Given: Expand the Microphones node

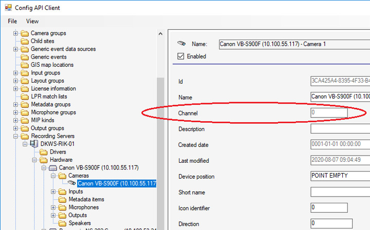Looking at the screenshot, I should pos(53,207).
